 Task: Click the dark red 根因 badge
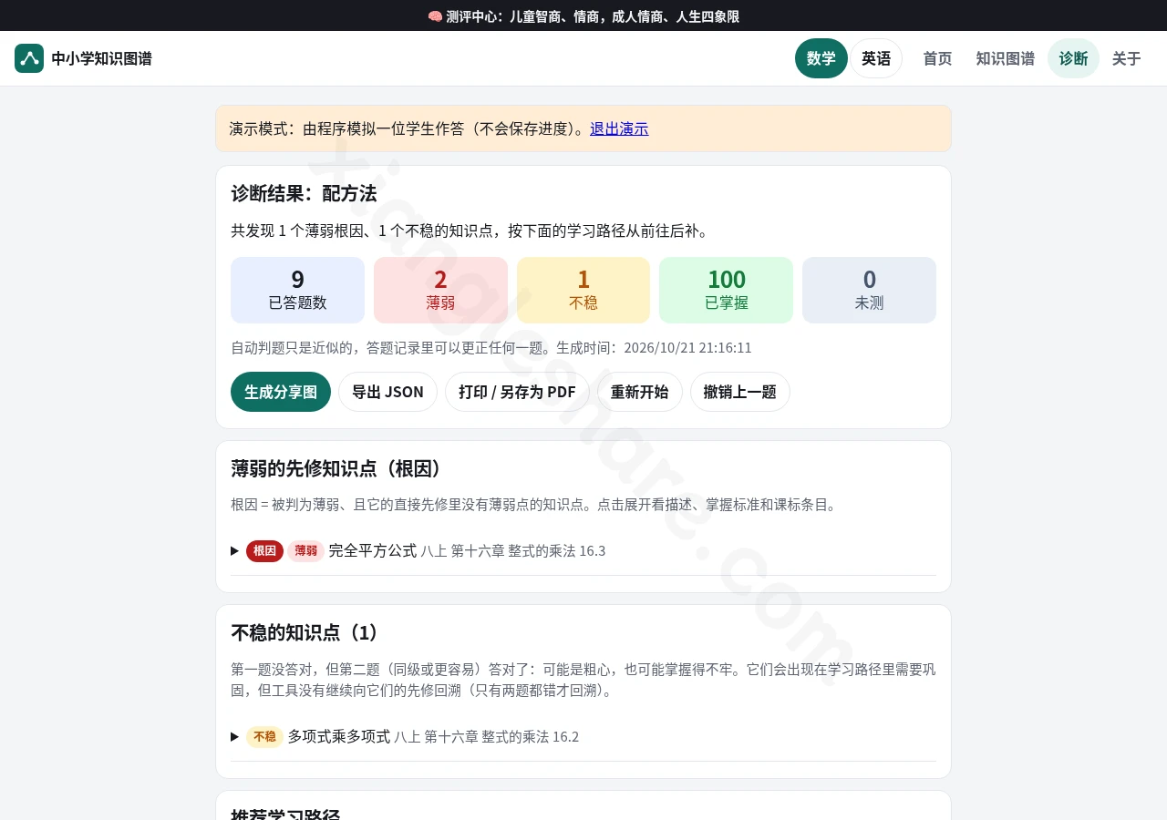click(264, 551)
